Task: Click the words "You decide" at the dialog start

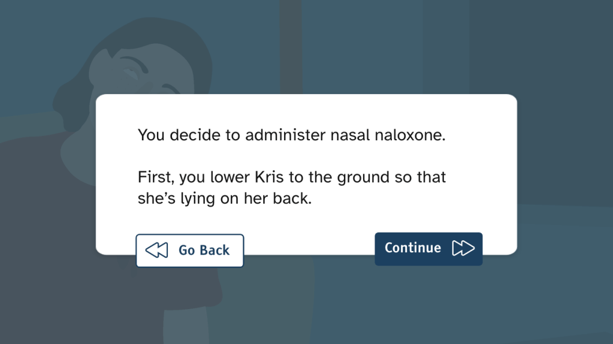Action: pyautogui.click(x=170, y=135)
